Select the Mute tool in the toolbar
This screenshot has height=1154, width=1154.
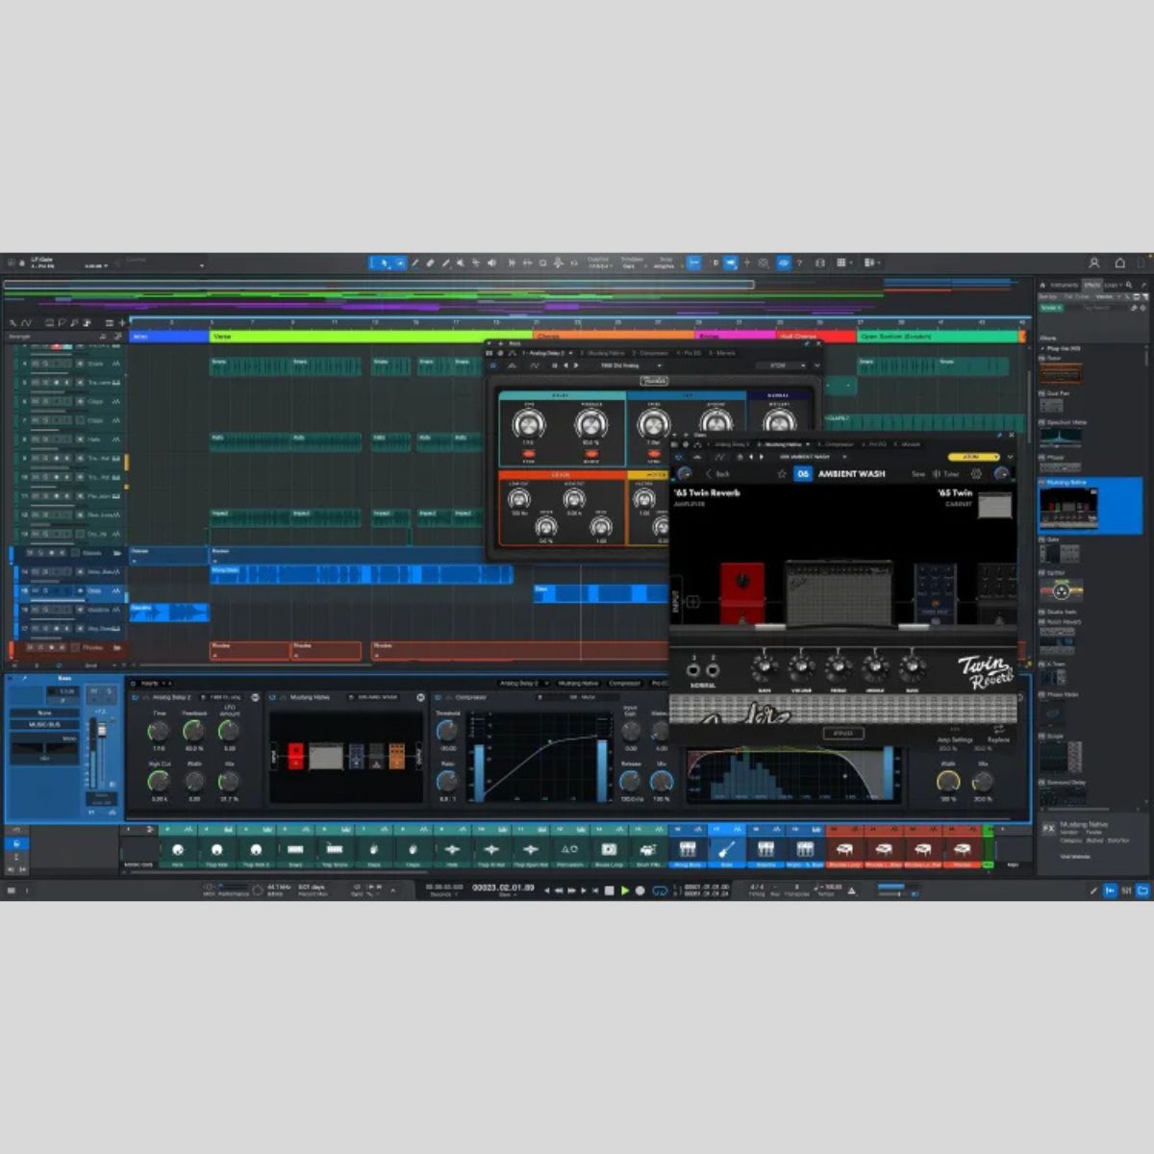(x=459, y=262)
